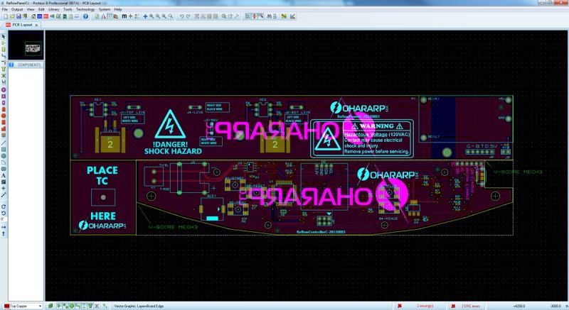Open the File menu
The image size is (569, 310).
pyautogui.click(x=5, y=9)
